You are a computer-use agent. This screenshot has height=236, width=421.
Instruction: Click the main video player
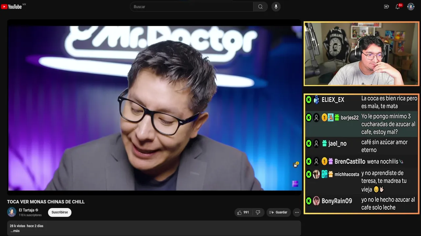[154, 108]
